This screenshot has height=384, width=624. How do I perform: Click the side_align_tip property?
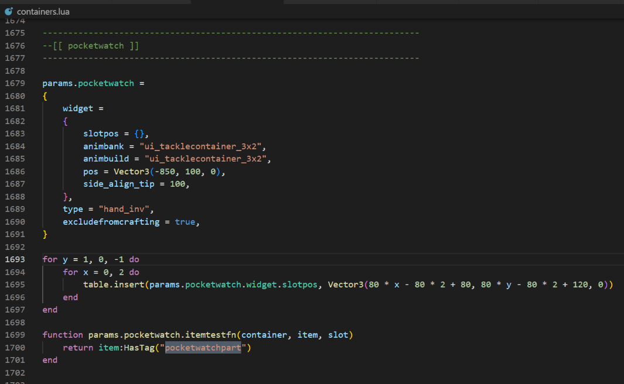pyautogui.click(x=118, y=184)
